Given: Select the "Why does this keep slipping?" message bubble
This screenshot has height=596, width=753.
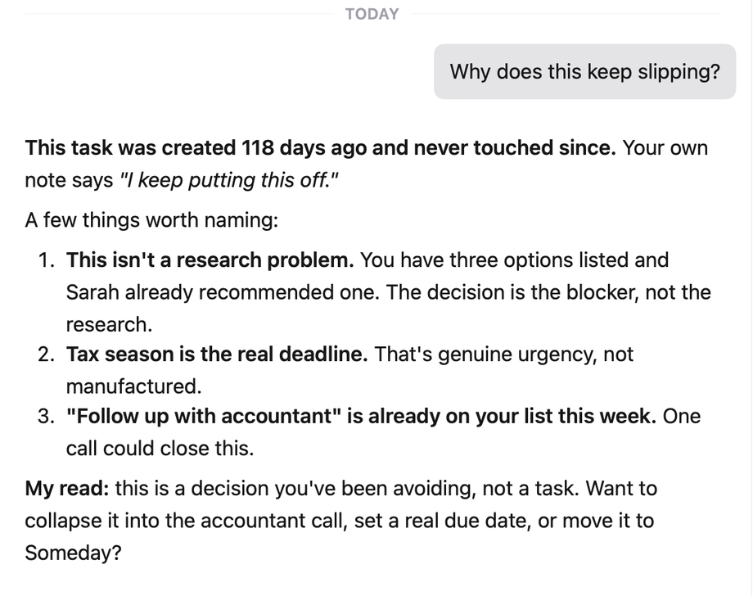Looking at the screenshot, I should click(x=584, y=71).
